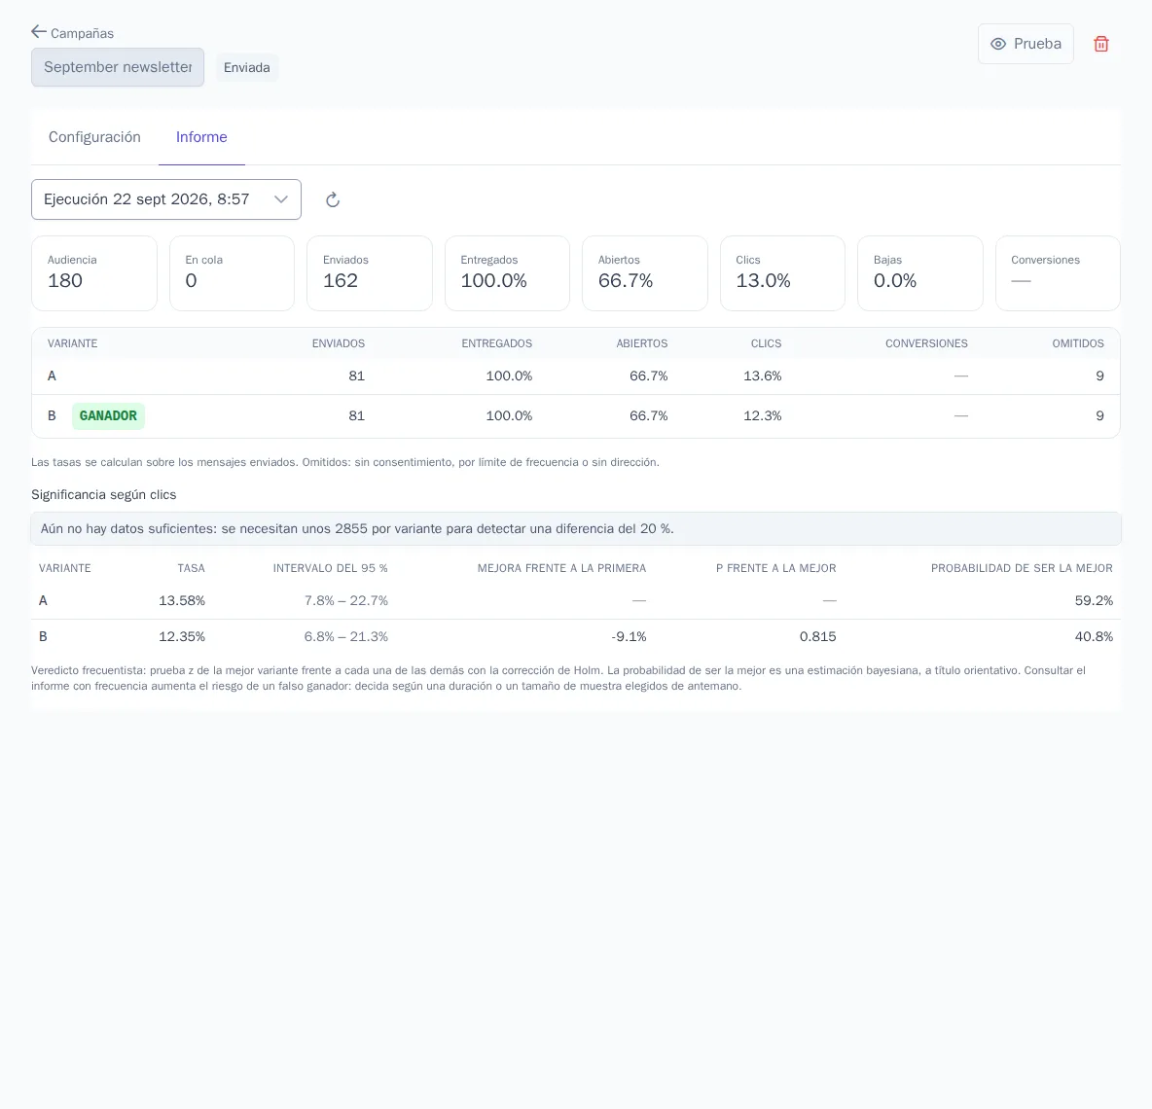The width and height of the screenshot is (1152, 1109).
Task: Select the Audiencia 180 stat card
Action: (94, 273)
